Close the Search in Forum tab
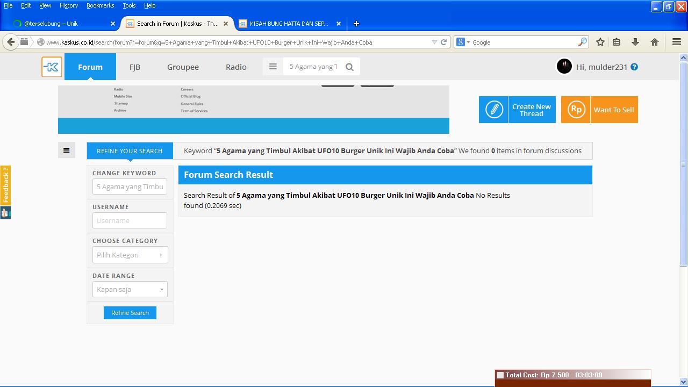This screenshot has width=688, height=387. pyautogui.click(x=226, y=24)
